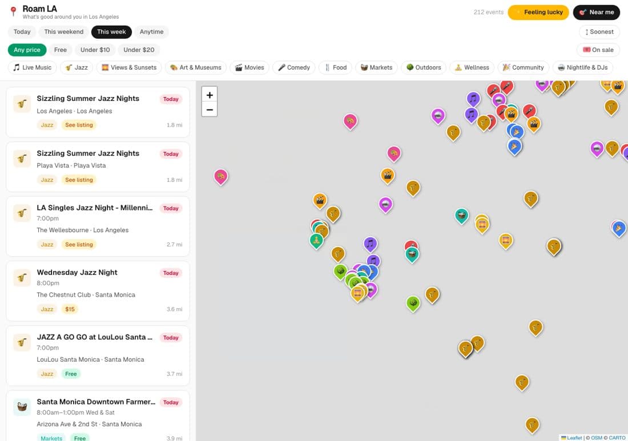Open the Leaflet attribution link

point(571,438)
